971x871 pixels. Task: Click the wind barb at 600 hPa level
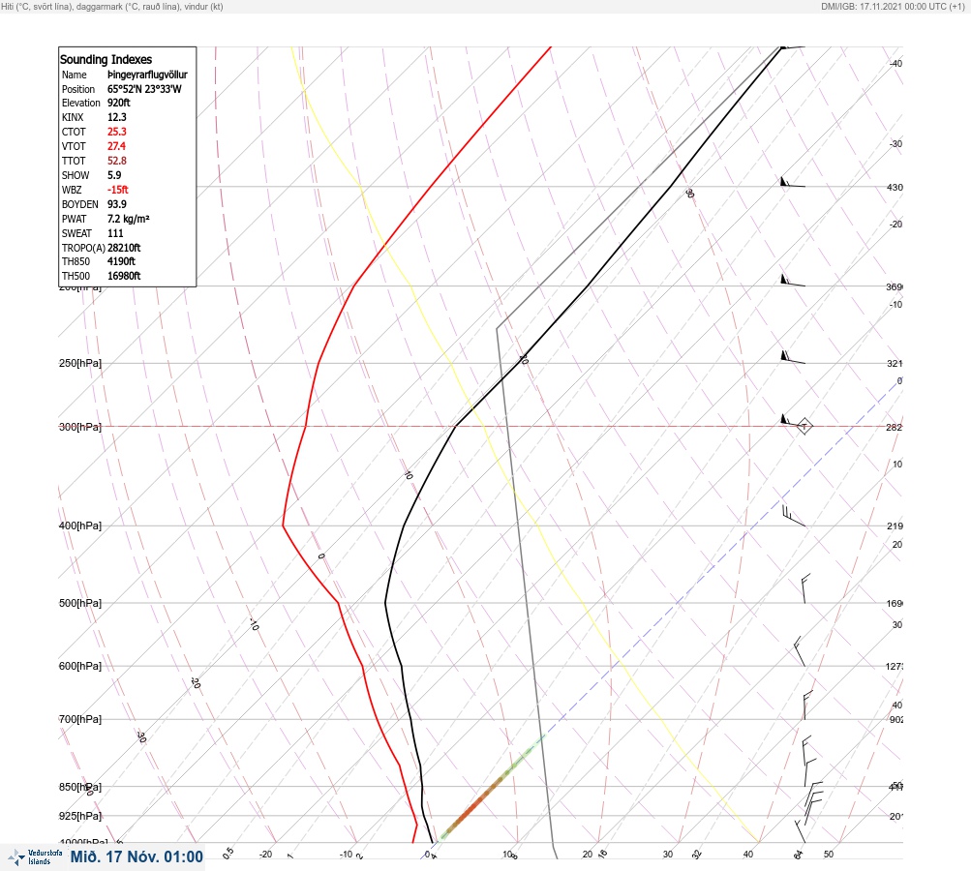[800, 651]
